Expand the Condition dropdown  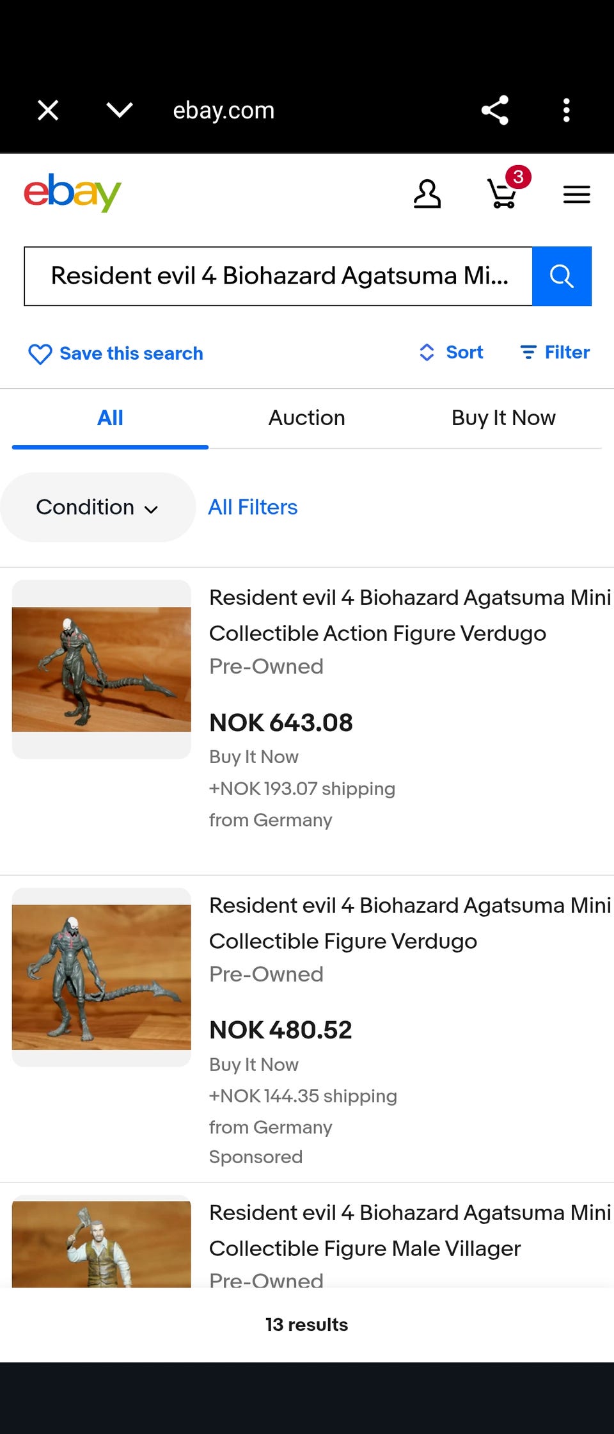[97, 507]
